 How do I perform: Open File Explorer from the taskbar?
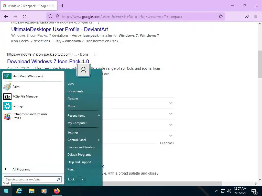point(31,191)
